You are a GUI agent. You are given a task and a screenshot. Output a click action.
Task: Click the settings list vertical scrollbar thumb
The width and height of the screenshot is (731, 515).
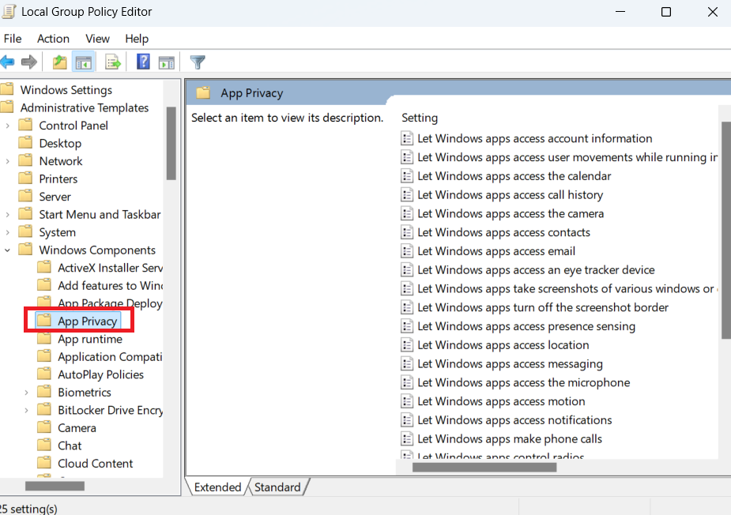click(726, 230)
